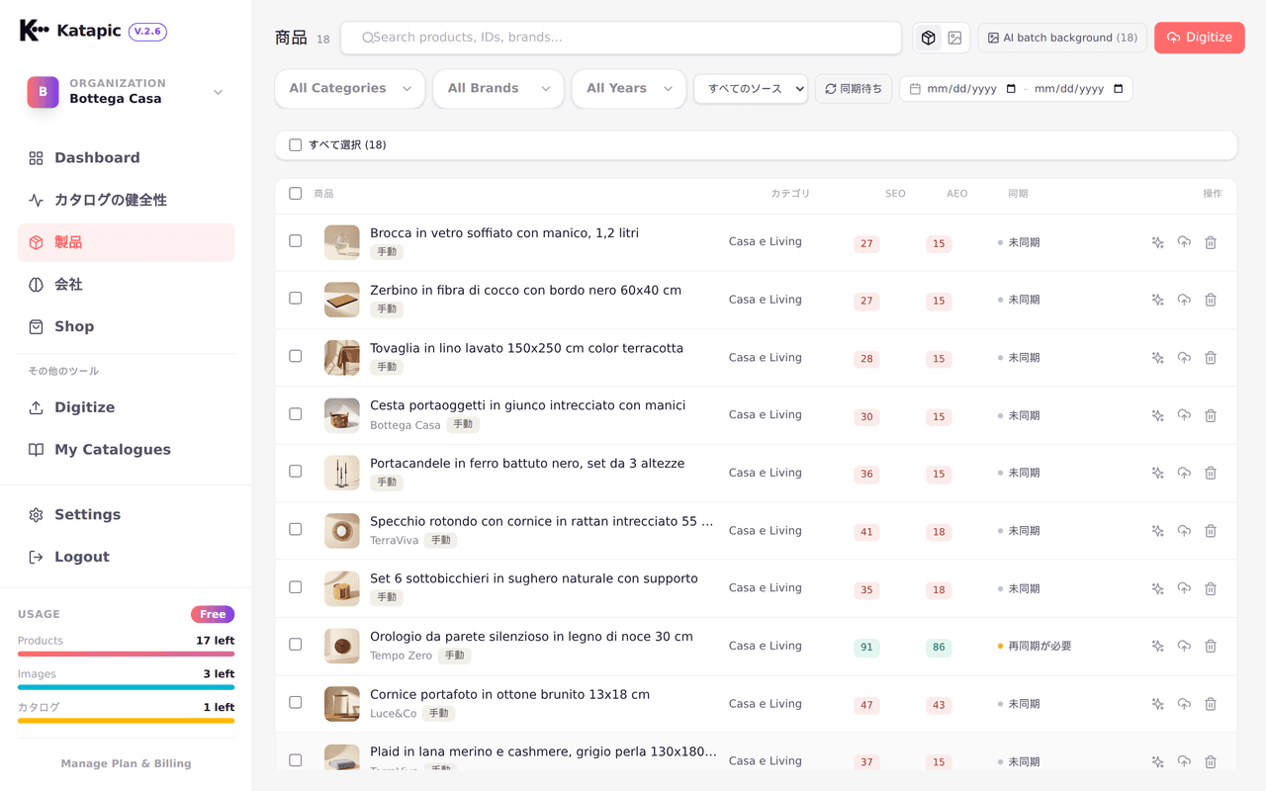The width and height of the screenshot is (1266, 791).
Task: Delete the Cornice portafoto in ottone brunito product
Action: click(1211, 704)
